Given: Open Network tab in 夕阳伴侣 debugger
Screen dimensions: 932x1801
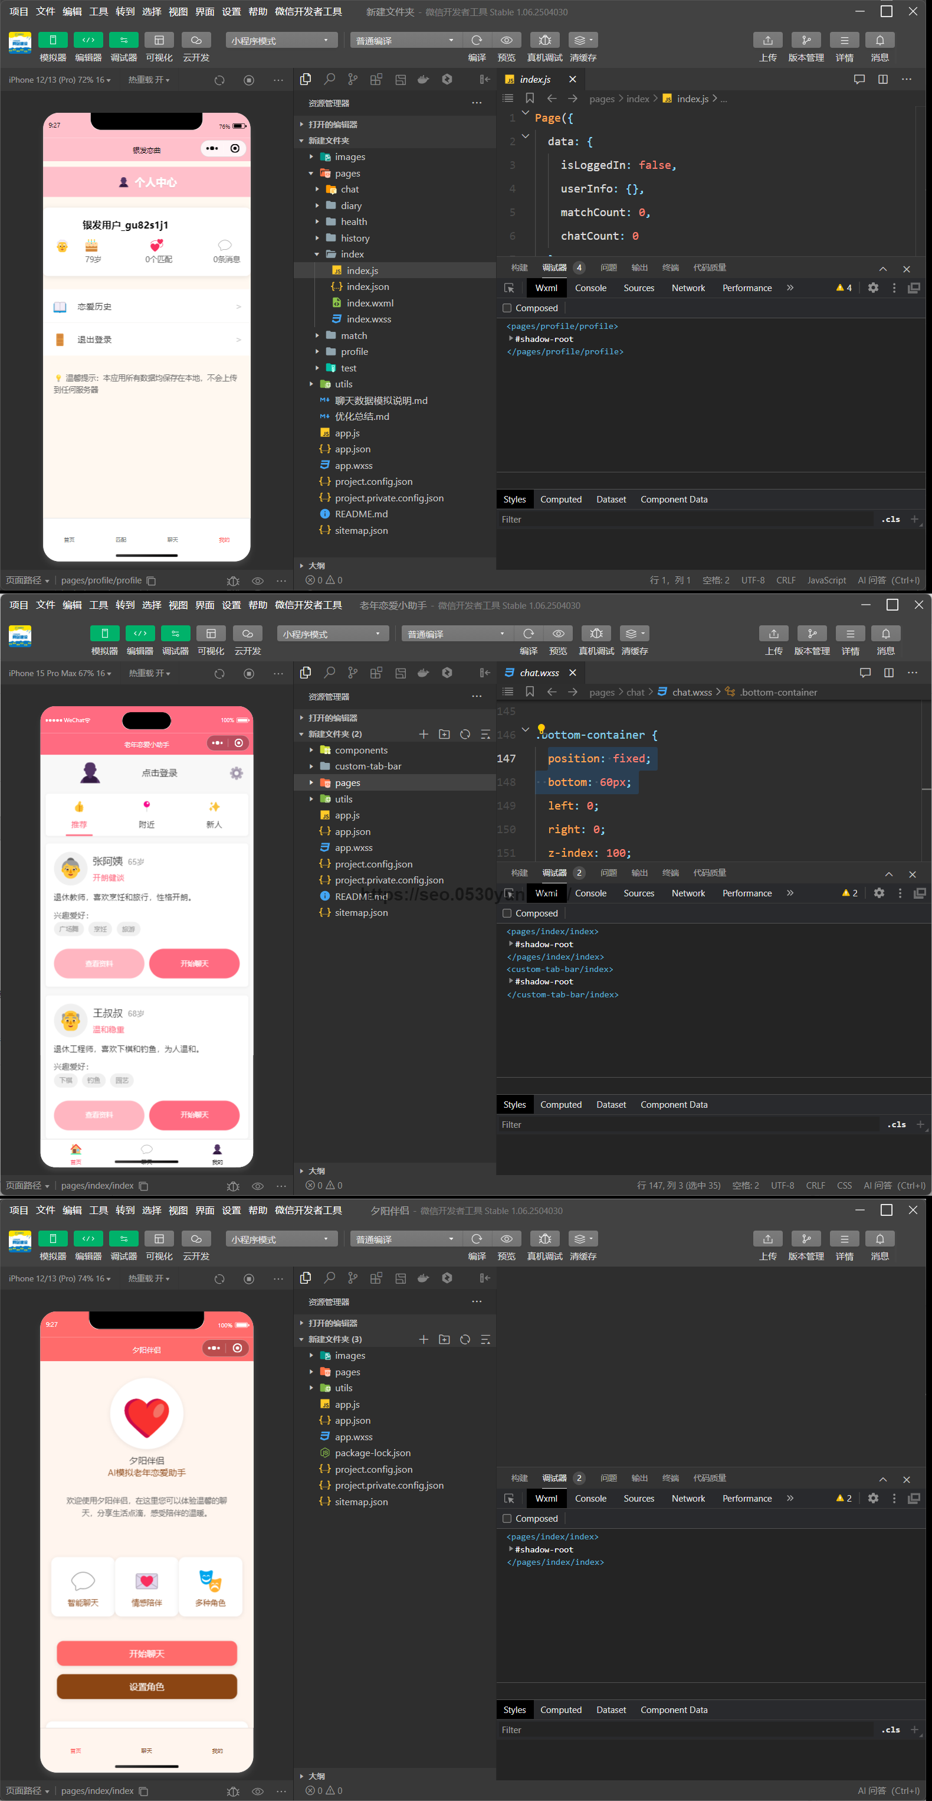Looking at the screenshot, I should click(687, 1498).
